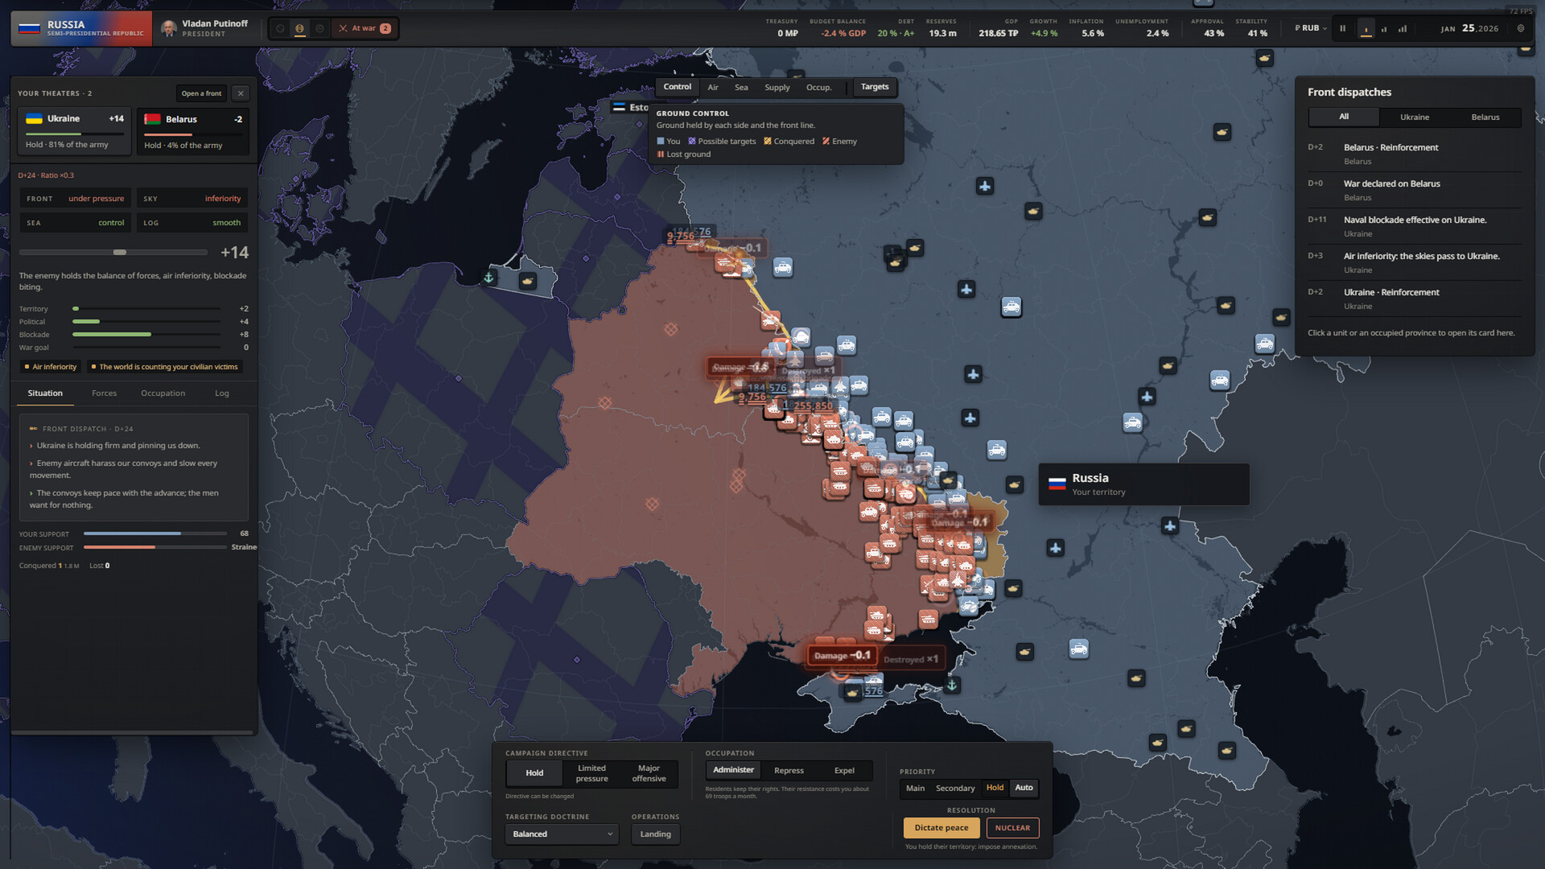Select the fastest game speed icon

[x=1403, y=29]
